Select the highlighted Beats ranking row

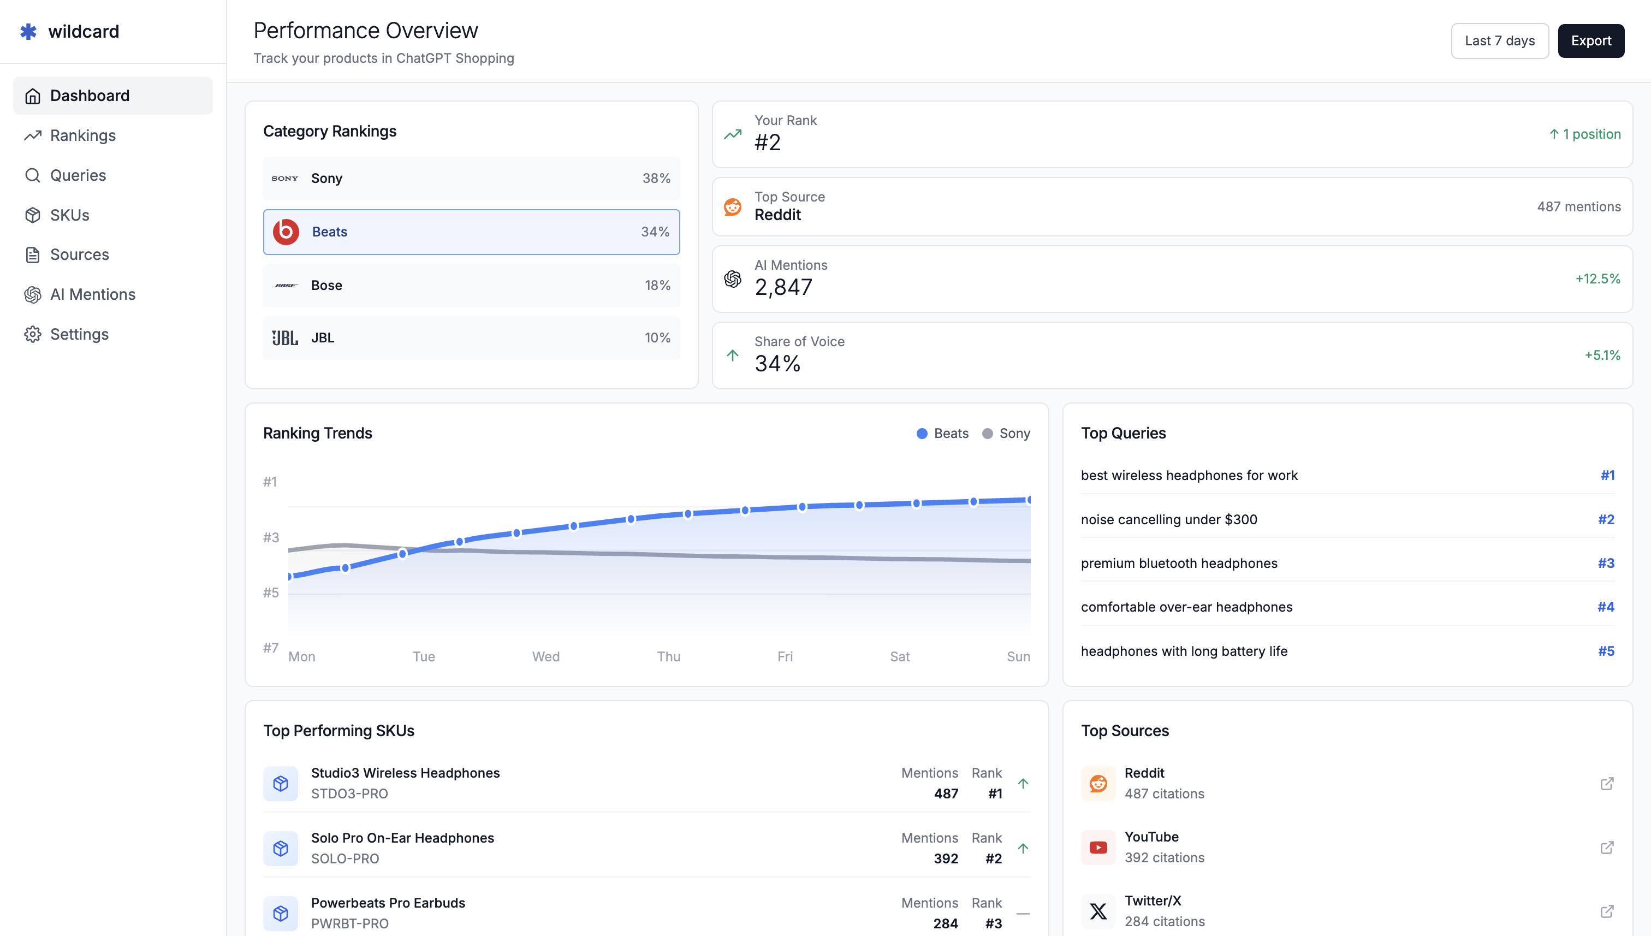pos(471,232)
